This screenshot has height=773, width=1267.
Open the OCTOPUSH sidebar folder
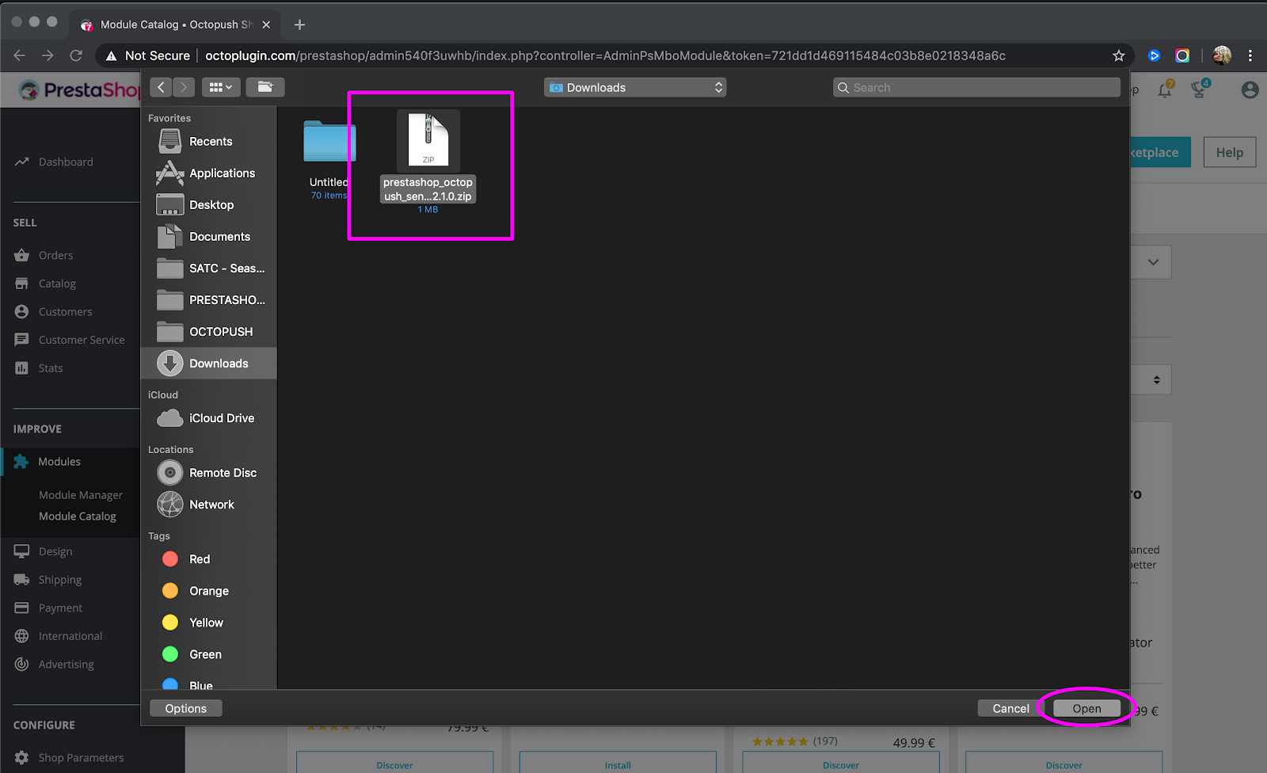point(210,332)
